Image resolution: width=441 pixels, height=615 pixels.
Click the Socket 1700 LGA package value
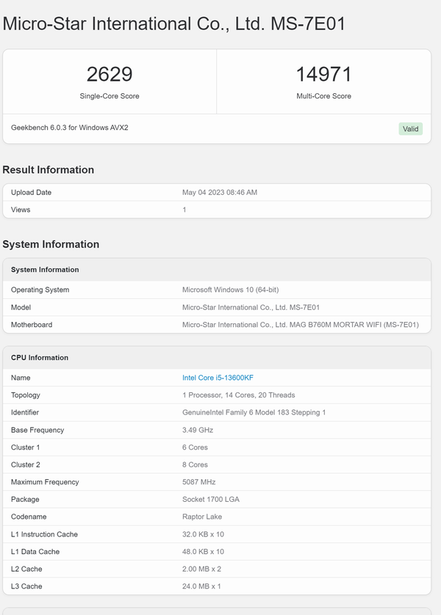(x=210, y=500)
